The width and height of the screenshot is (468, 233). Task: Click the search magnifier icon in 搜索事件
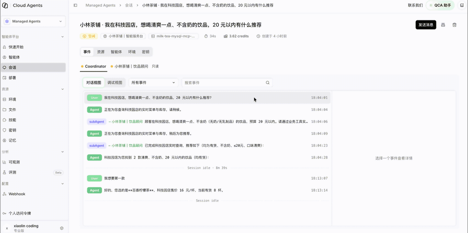click(268, 83)
